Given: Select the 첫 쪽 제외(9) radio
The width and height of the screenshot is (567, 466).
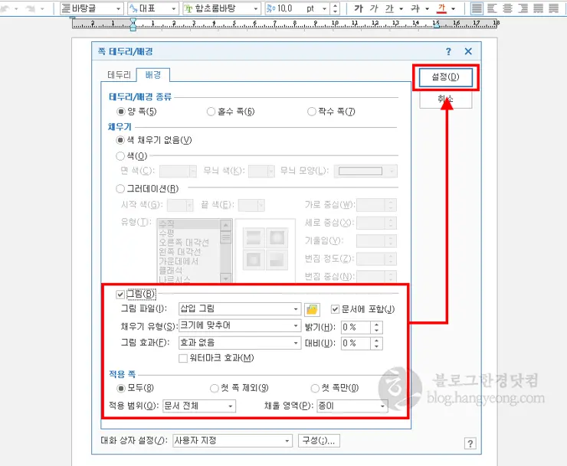Looking at the screenshot, I should click(215, 388).
